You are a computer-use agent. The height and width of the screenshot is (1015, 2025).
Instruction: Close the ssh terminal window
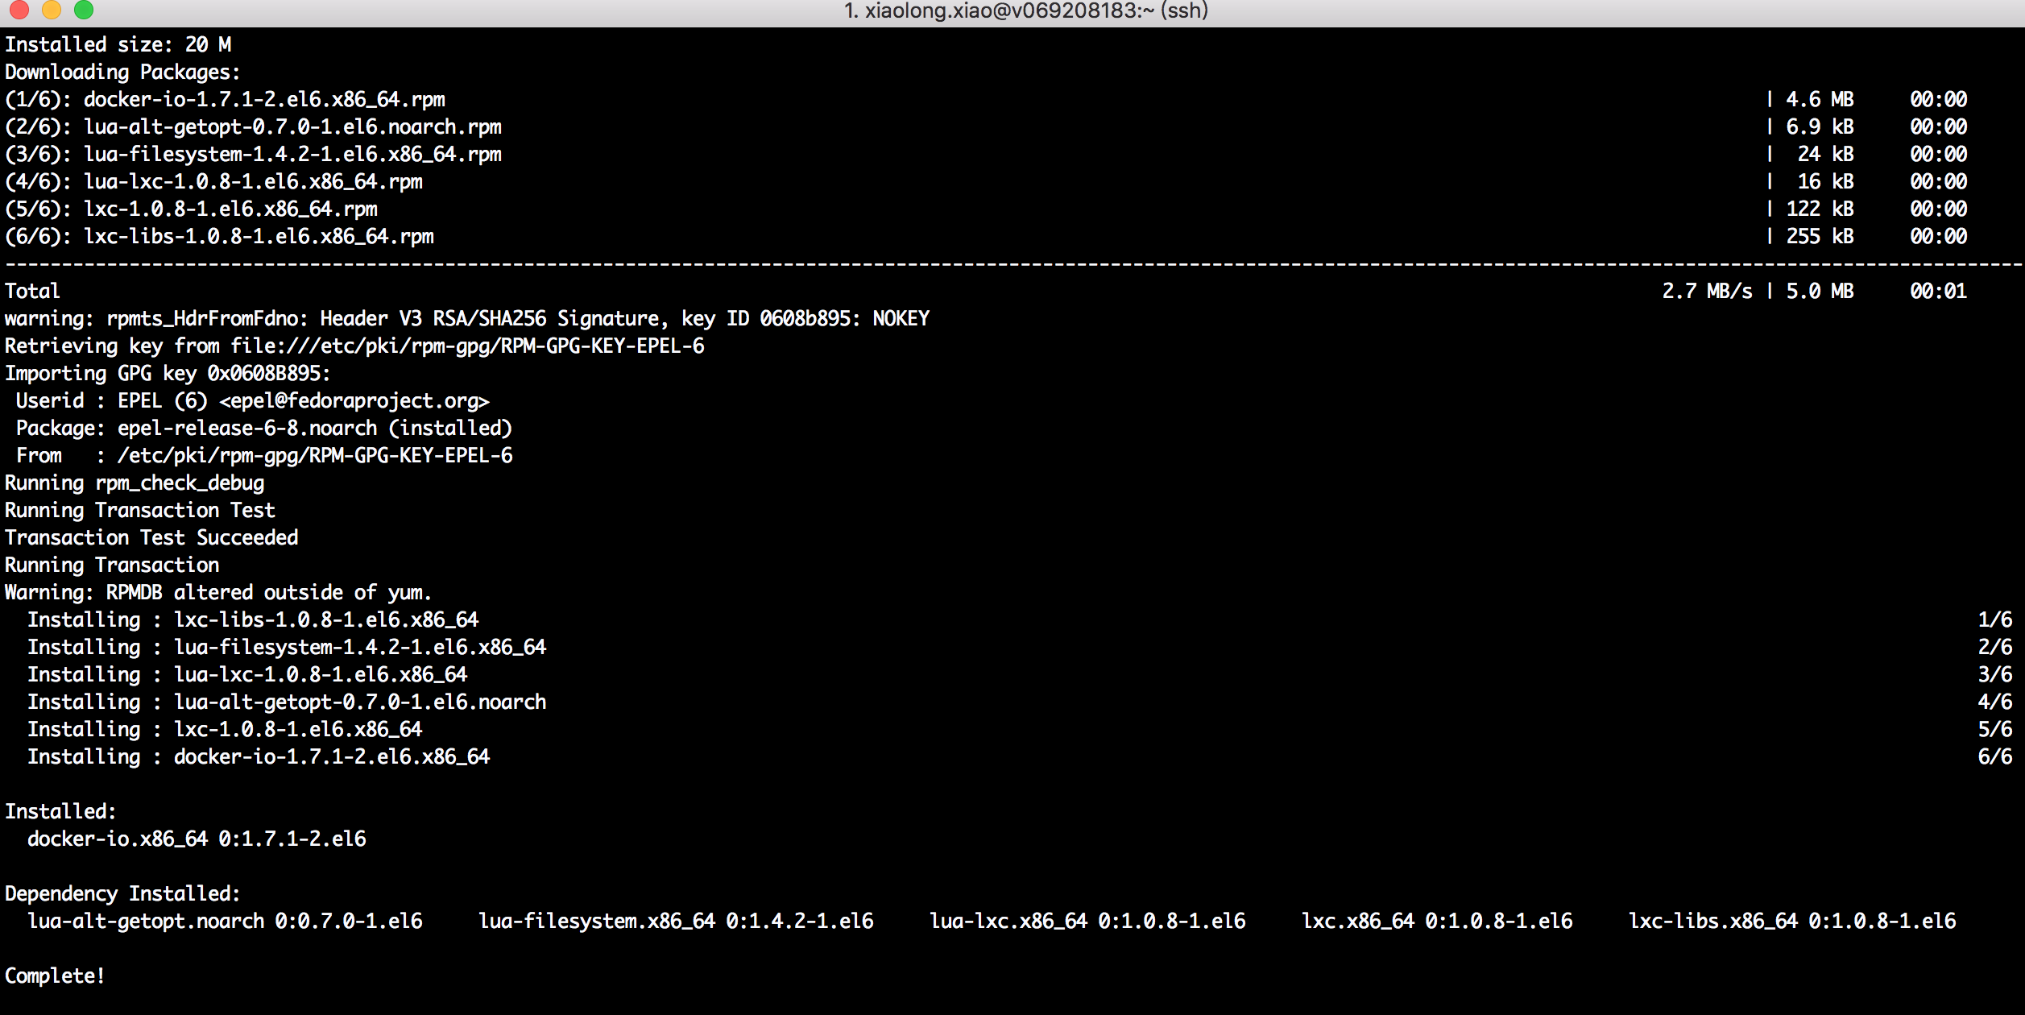[x=19, y=10]
